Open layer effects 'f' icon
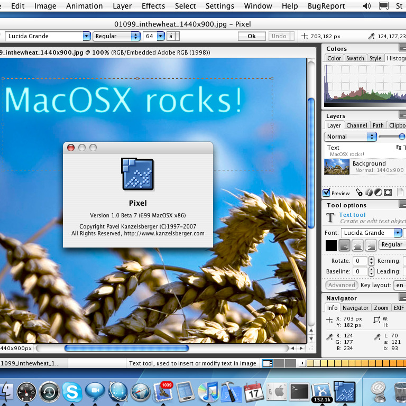The height and width of the screenshot is (406, 406). 369,193
